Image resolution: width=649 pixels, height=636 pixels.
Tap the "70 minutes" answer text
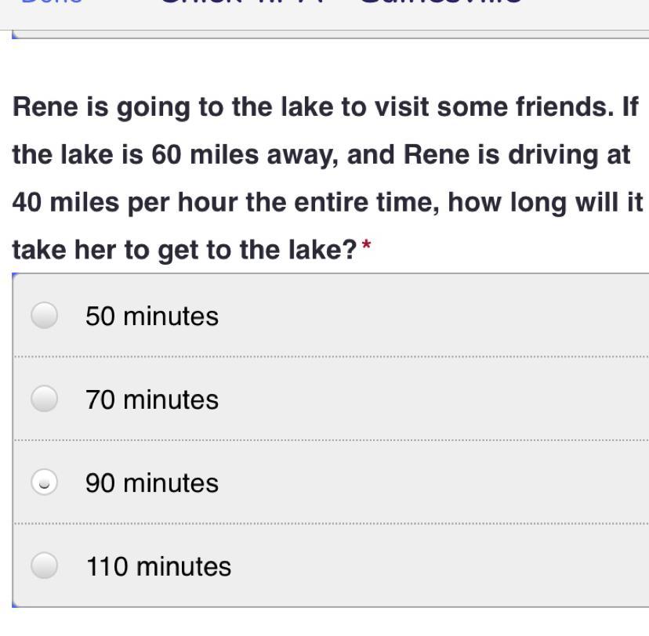[x=152, y=400]
